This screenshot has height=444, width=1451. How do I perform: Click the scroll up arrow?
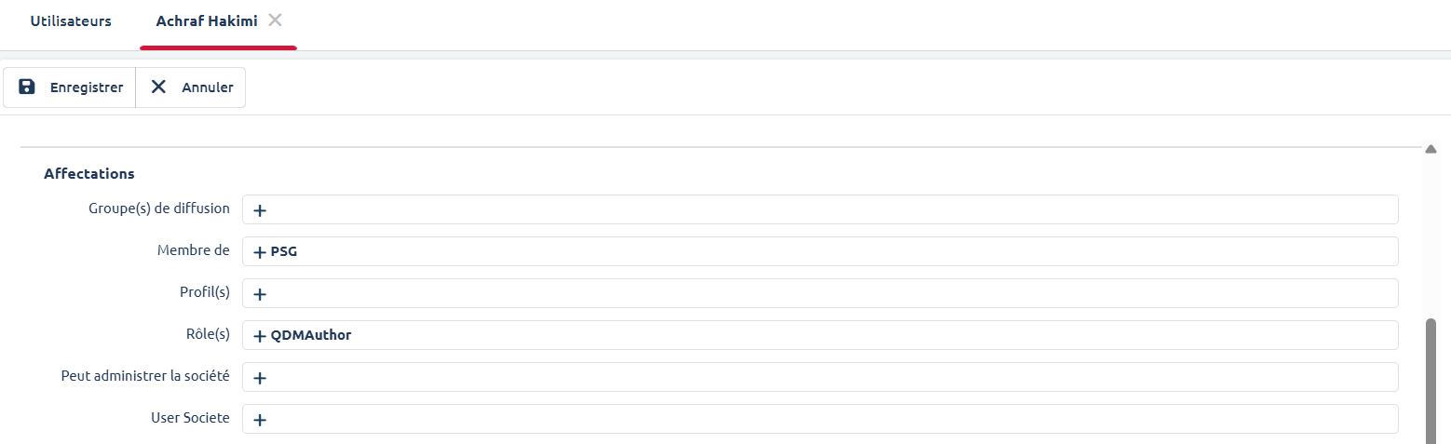point(1431,149)
